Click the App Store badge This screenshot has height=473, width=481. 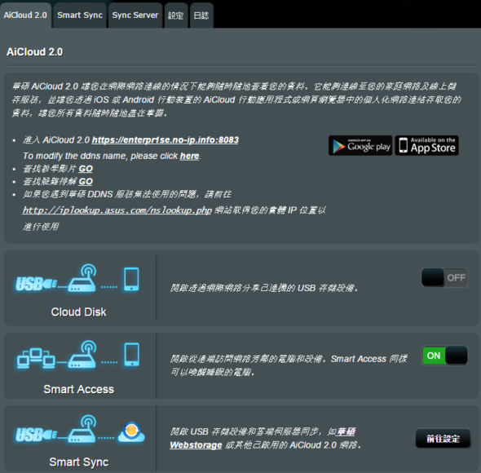click(426, 145)
